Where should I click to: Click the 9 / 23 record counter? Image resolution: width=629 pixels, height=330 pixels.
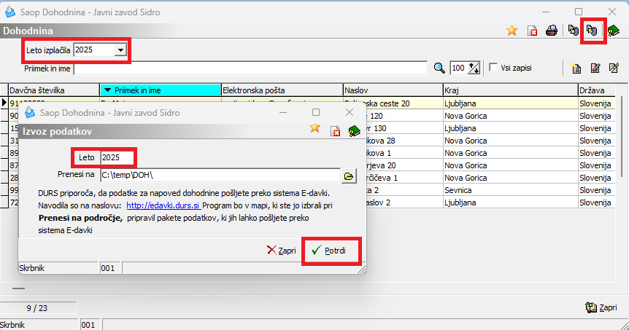[37, 308]
